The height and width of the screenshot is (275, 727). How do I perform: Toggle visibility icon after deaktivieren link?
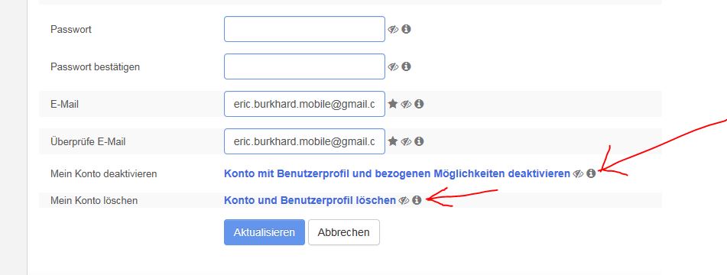578,174
